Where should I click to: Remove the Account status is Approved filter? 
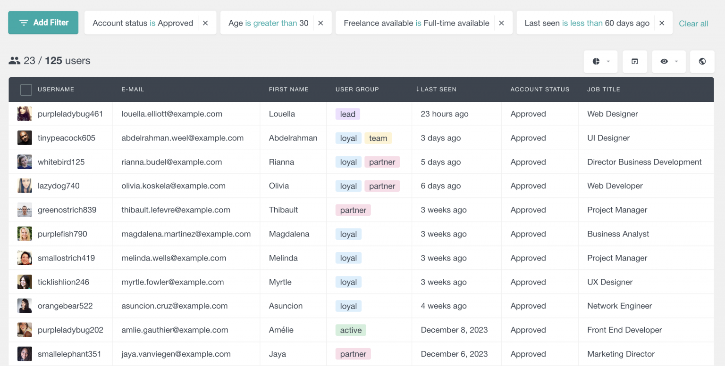[205, 23]
